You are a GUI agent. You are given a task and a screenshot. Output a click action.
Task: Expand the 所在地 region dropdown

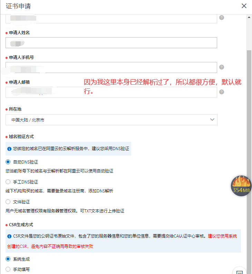(x=111, y=120)
